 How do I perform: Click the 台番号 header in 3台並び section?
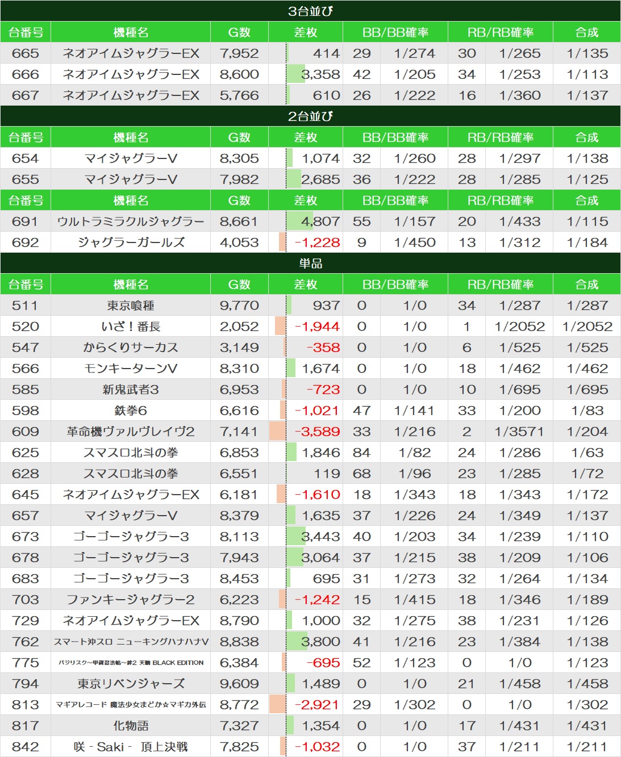click(x=26, y=32)
